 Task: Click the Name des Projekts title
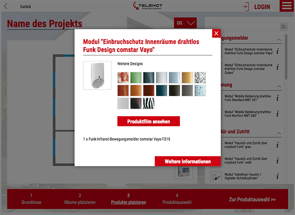click(45, 24)
